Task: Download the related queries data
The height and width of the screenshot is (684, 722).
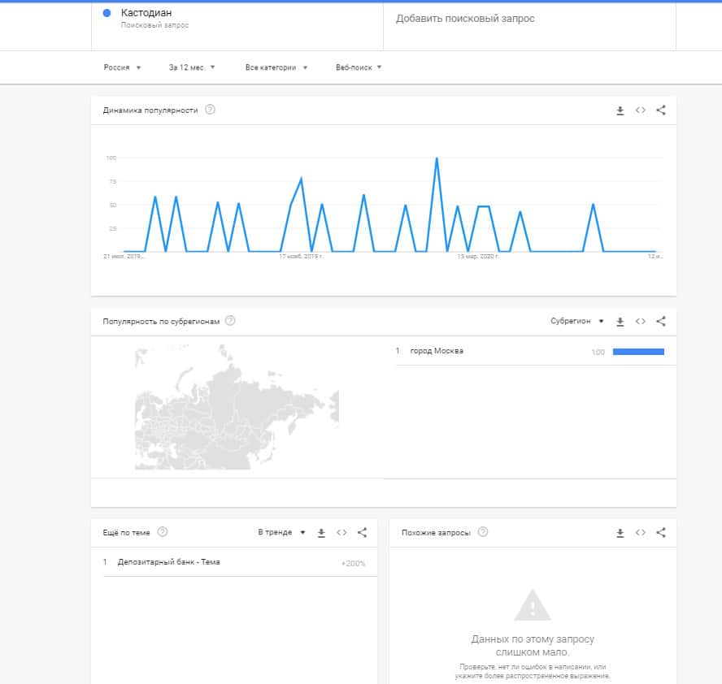Action: (x=620, y=533)
